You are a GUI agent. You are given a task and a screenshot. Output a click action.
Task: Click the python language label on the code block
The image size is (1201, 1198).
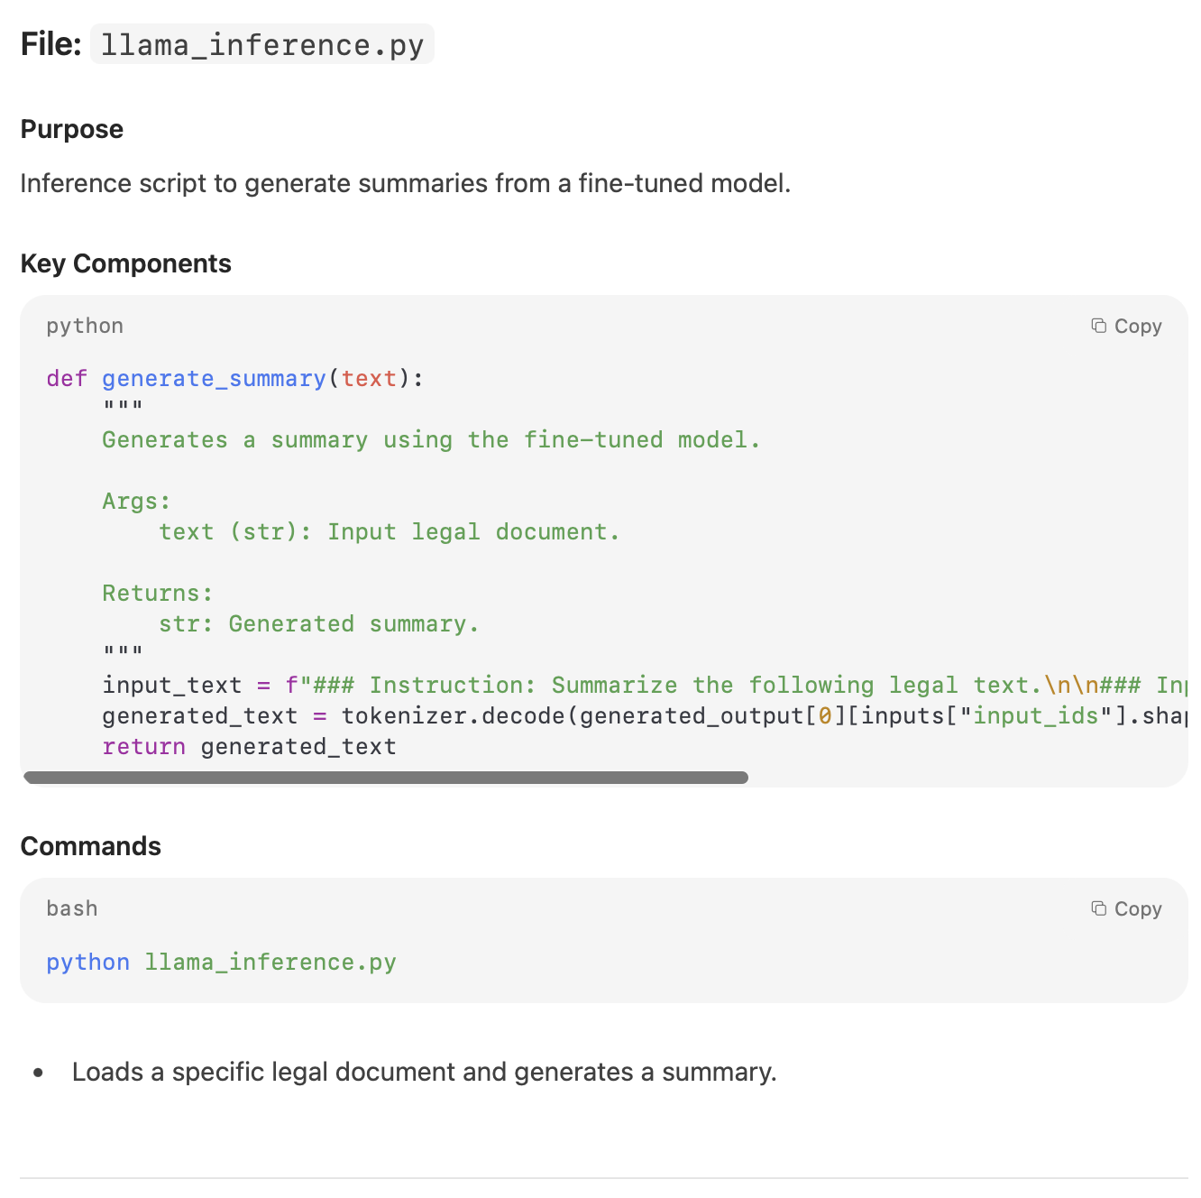click(84, 326)
